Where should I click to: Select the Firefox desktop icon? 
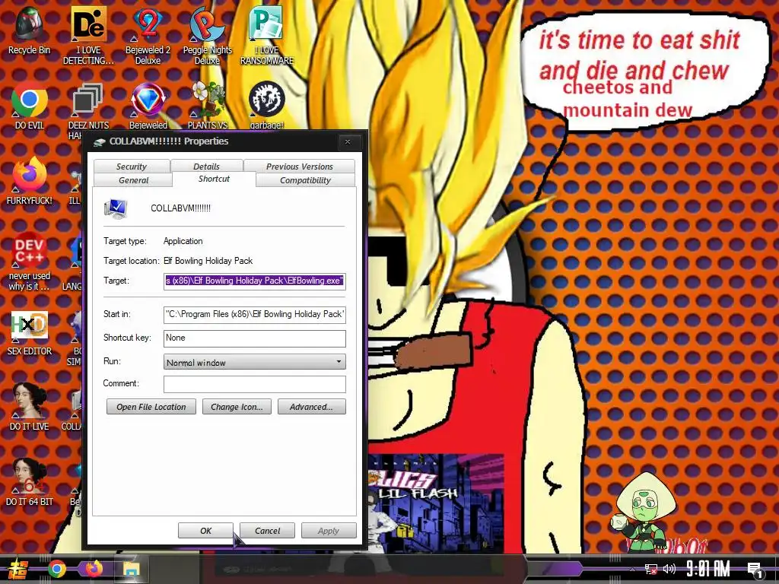[x=30, y=181]
